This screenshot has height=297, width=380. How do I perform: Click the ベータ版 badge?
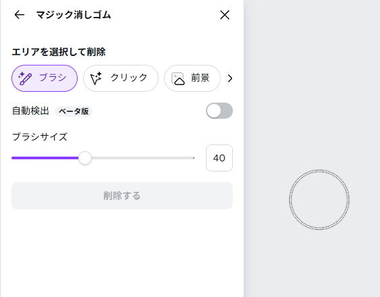(x=74, y=111)
